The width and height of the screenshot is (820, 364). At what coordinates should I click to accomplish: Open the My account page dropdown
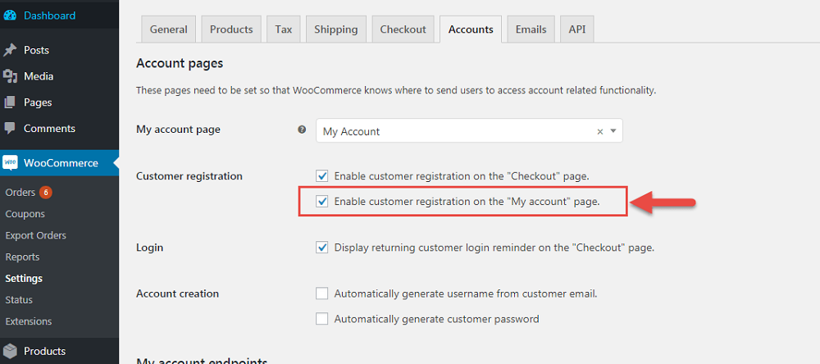[614, 131]
